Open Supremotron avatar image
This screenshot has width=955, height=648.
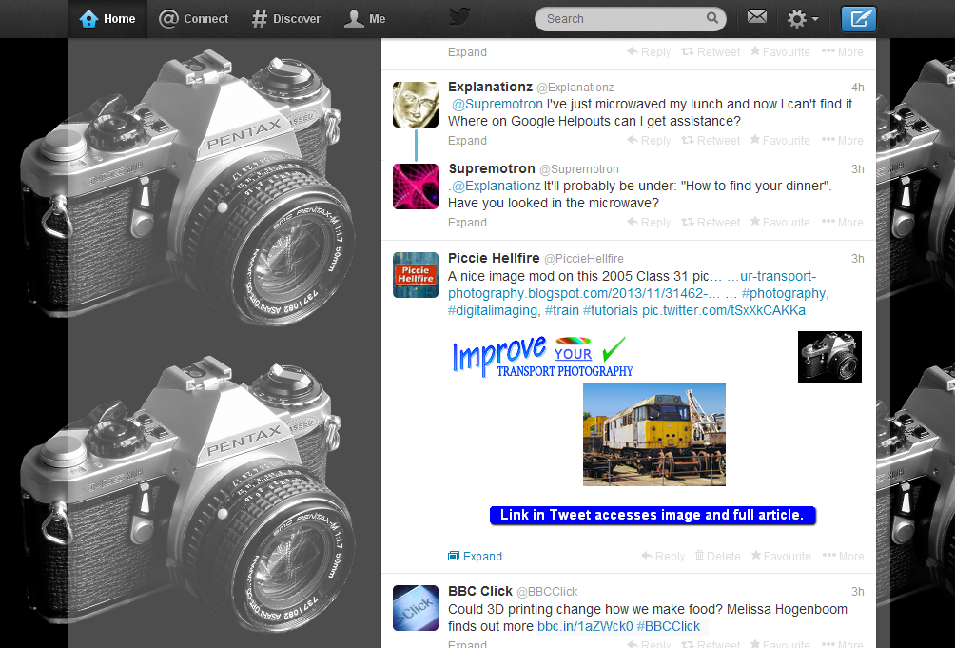(x=416, y=187)
